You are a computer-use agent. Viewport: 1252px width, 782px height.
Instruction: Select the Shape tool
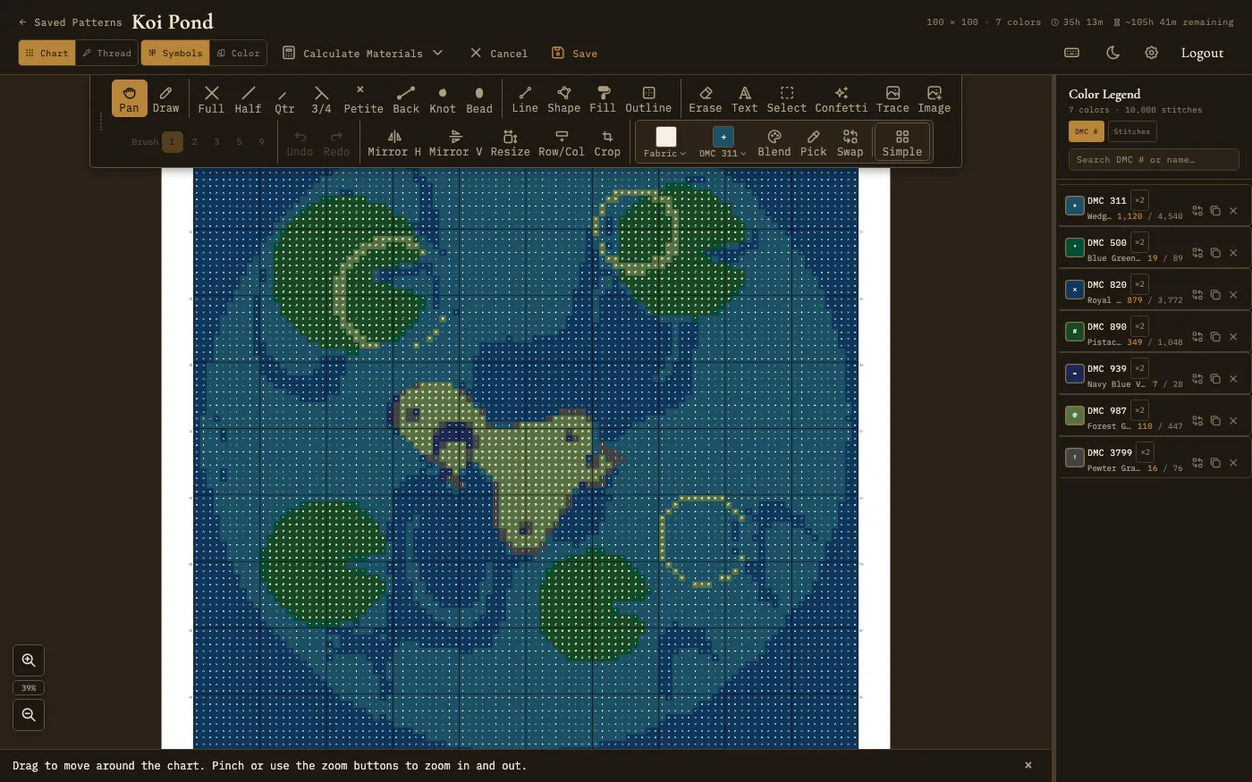pyautogui.click(x=563, y=98)
